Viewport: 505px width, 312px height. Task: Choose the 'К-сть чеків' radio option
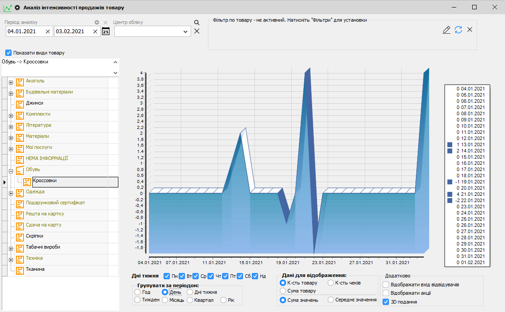coord(330,283)
